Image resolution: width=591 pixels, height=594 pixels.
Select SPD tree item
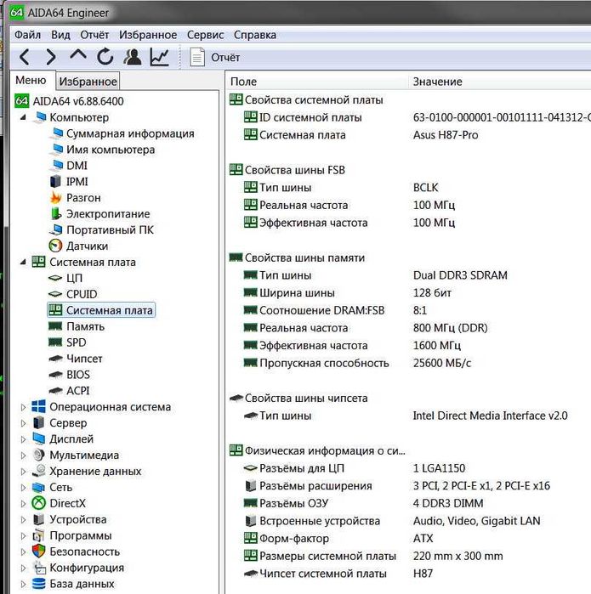click(77, 342)
